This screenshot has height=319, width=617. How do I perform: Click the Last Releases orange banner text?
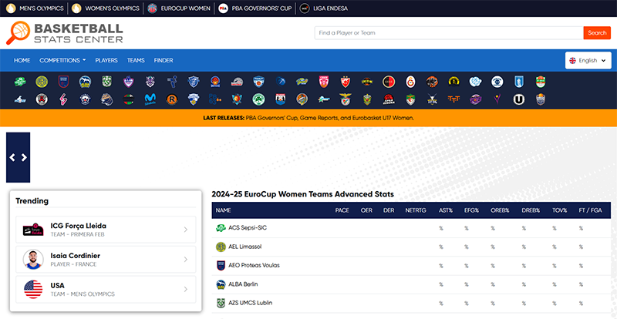click(x=308, y=118)
